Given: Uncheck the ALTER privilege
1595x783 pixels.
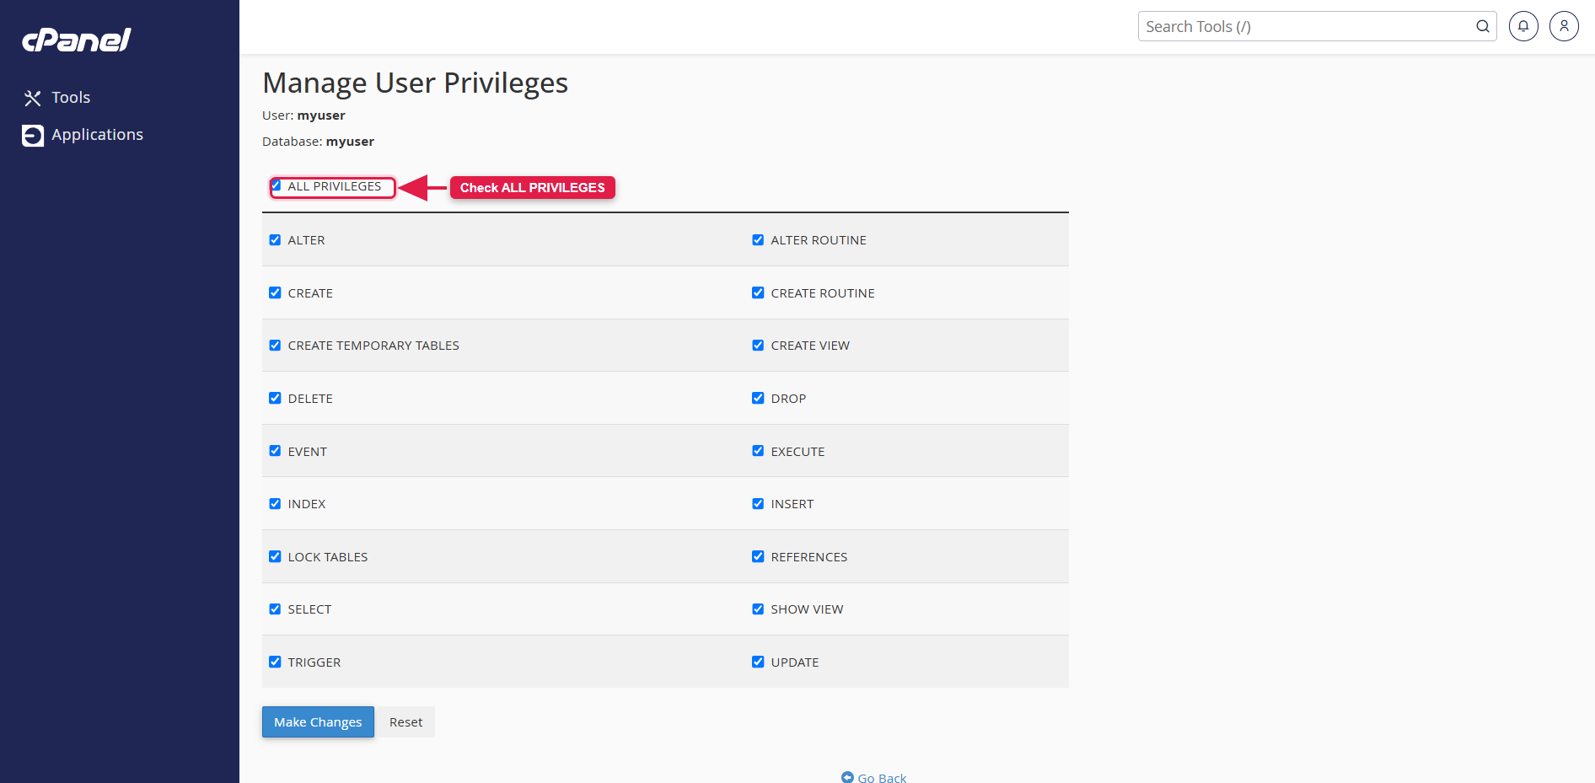Looking at the screenshot, I should (x=275, y=240).
